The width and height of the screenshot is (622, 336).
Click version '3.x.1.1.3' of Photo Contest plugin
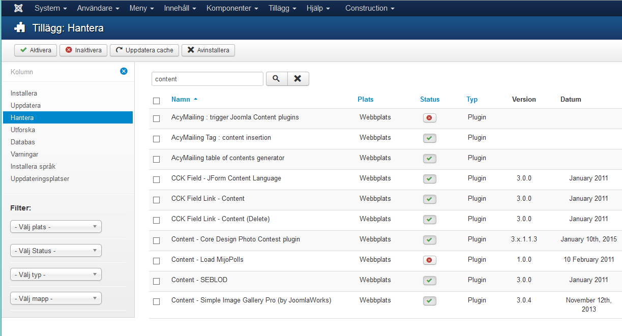[x=524, y=239]
